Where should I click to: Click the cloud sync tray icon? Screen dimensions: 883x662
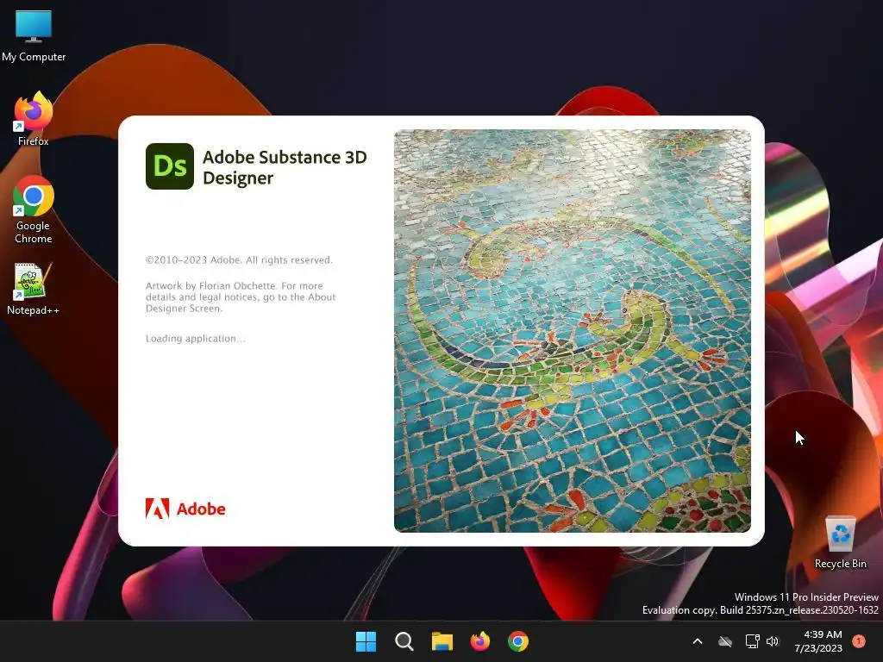pos(725,641)
